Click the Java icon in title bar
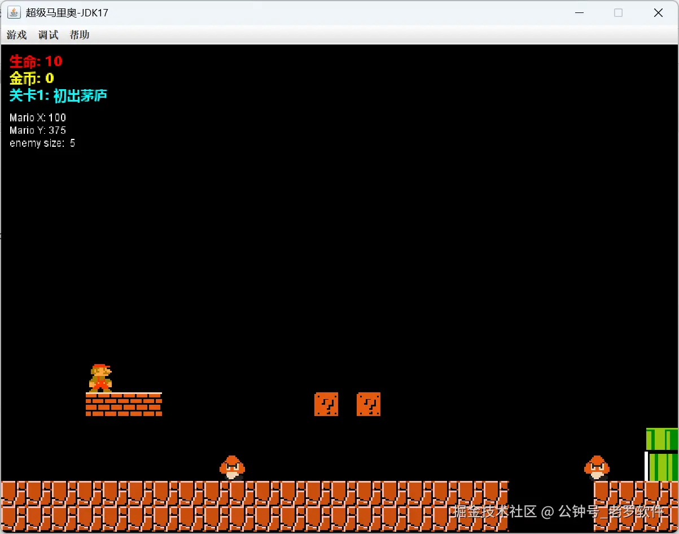679x534 pixels. tap(14, 12)
